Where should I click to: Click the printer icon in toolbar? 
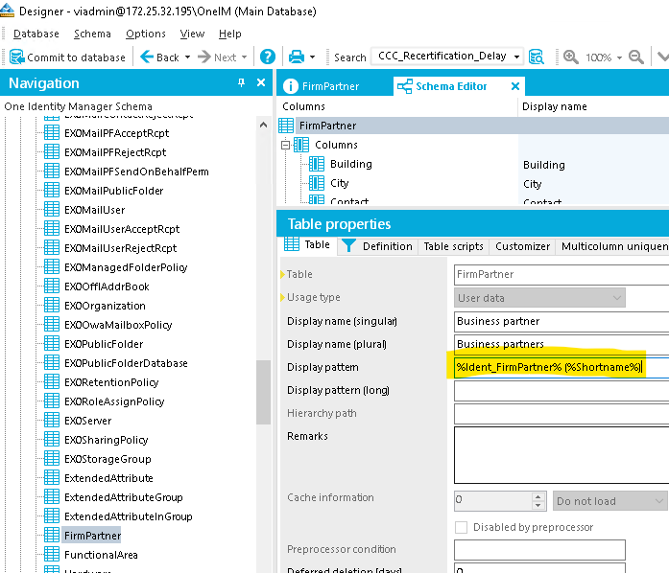coord(297,57)
